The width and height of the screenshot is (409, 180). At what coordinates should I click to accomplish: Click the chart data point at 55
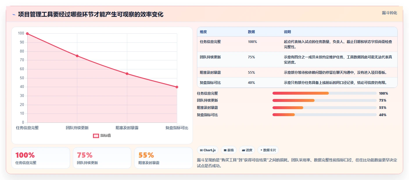pyautogui.click(x=127, y=74)
